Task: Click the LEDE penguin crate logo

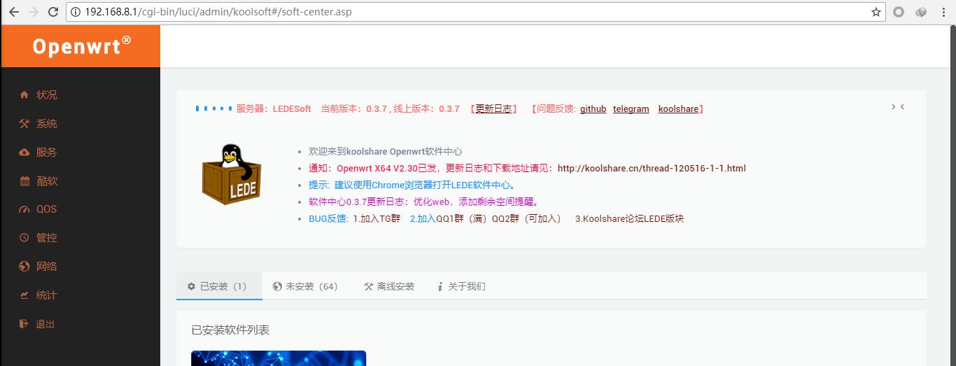Action: click(x=232, y=174)
